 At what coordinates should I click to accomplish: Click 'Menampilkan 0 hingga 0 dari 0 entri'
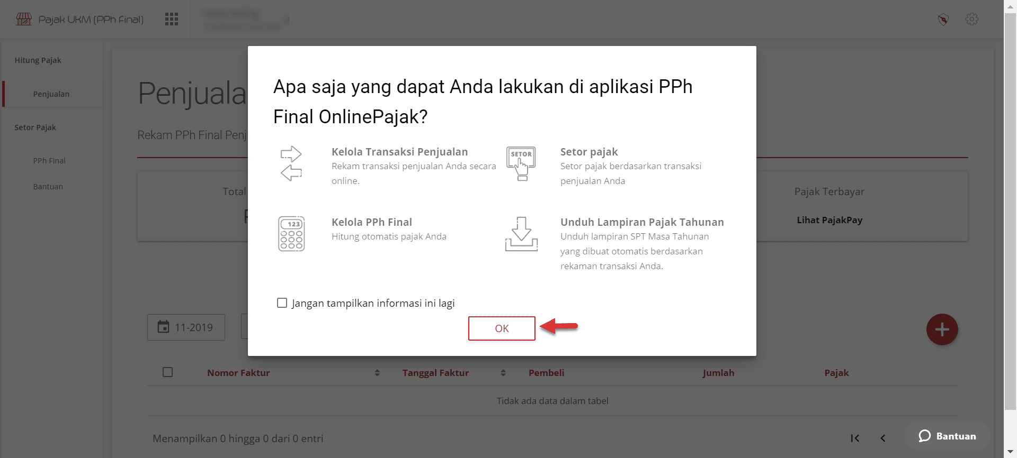(x=238, y=438)
